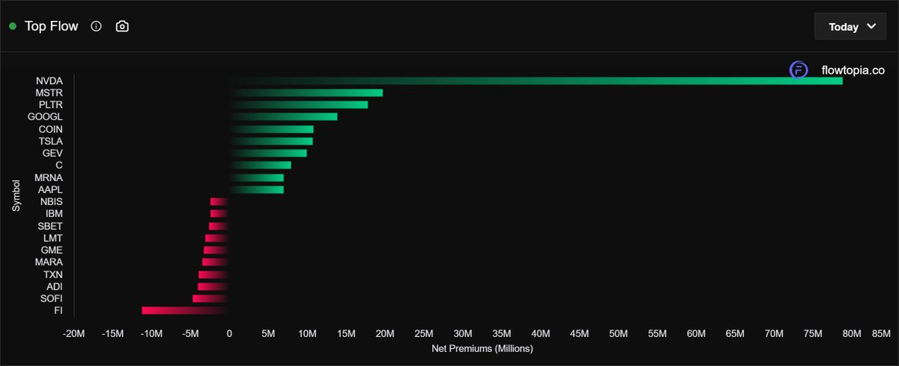Screen dimensions: 899x366
Task: Click the TSLA symbol label
Action: point(51,141)
